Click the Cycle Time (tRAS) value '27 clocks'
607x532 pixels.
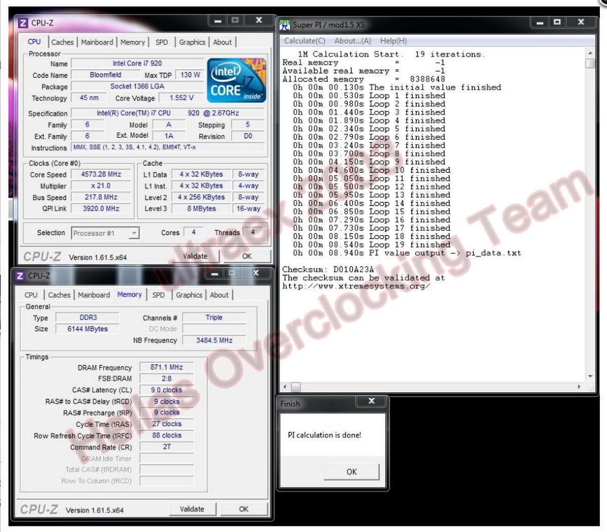(167, 424)
